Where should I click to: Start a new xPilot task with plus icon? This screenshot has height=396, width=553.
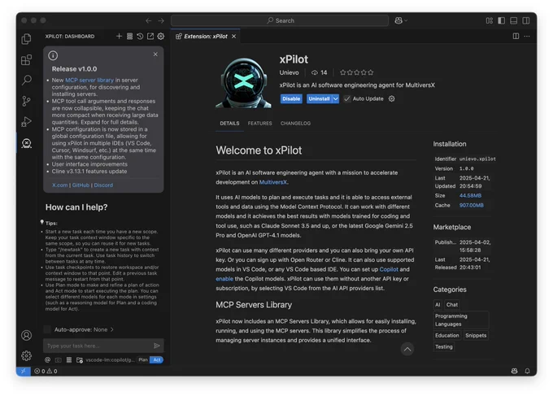tap(120, 37)
